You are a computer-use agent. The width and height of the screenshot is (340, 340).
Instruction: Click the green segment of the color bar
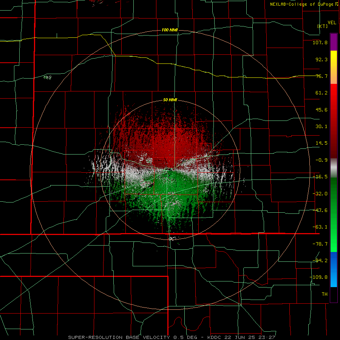(x=334, y=215)
